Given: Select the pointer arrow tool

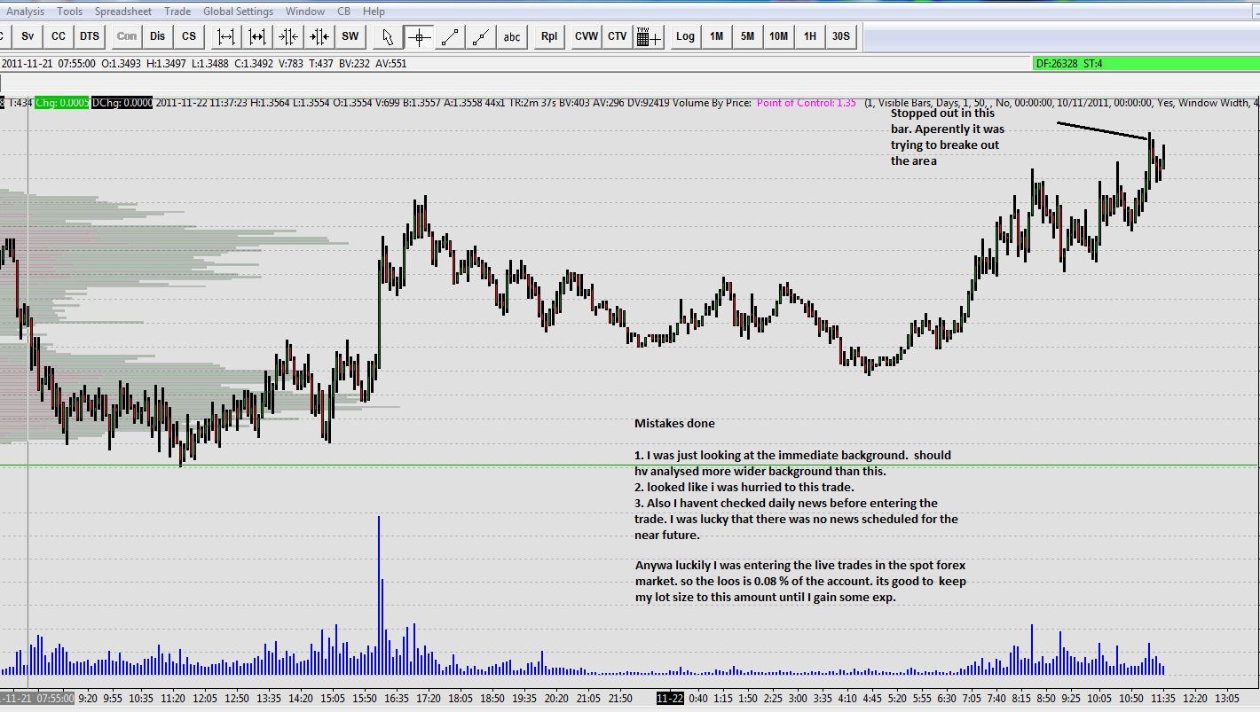Looking at the screenshot, I should pos(388,36).
